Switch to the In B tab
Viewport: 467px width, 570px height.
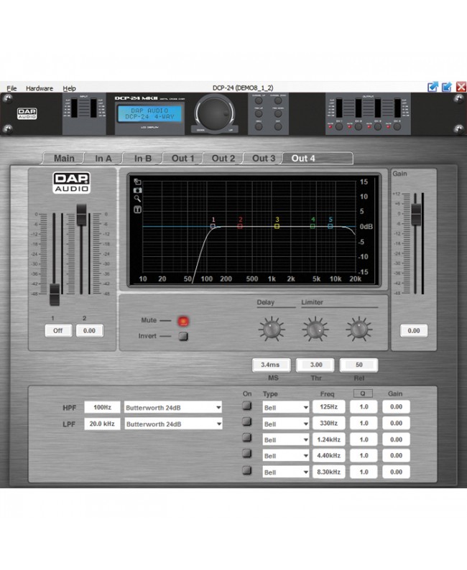143,159
